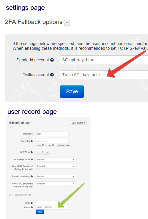
Task: Click the Allow single factor help icon
Action: pyautogui.click(x=32, y=159)
